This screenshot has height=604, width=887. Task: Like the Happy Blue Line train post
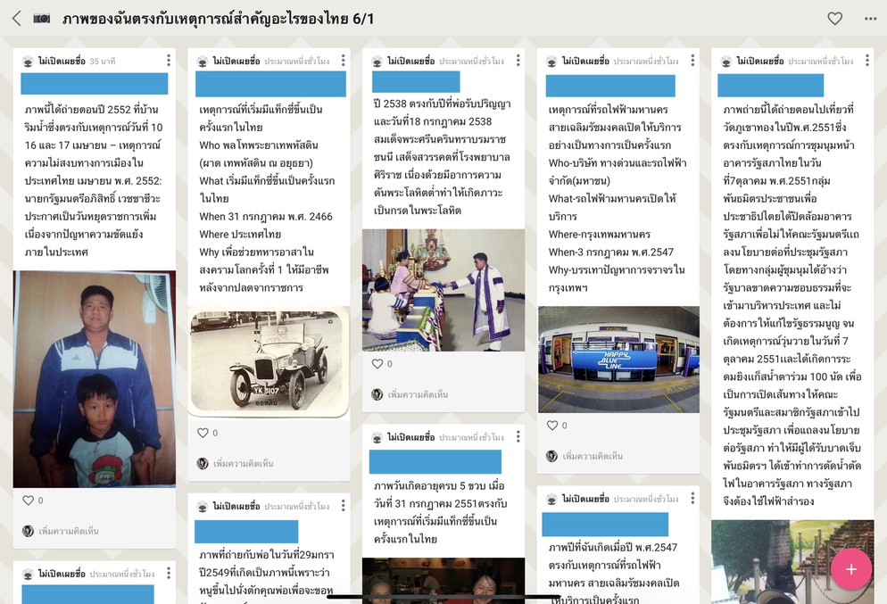point(552,426)
